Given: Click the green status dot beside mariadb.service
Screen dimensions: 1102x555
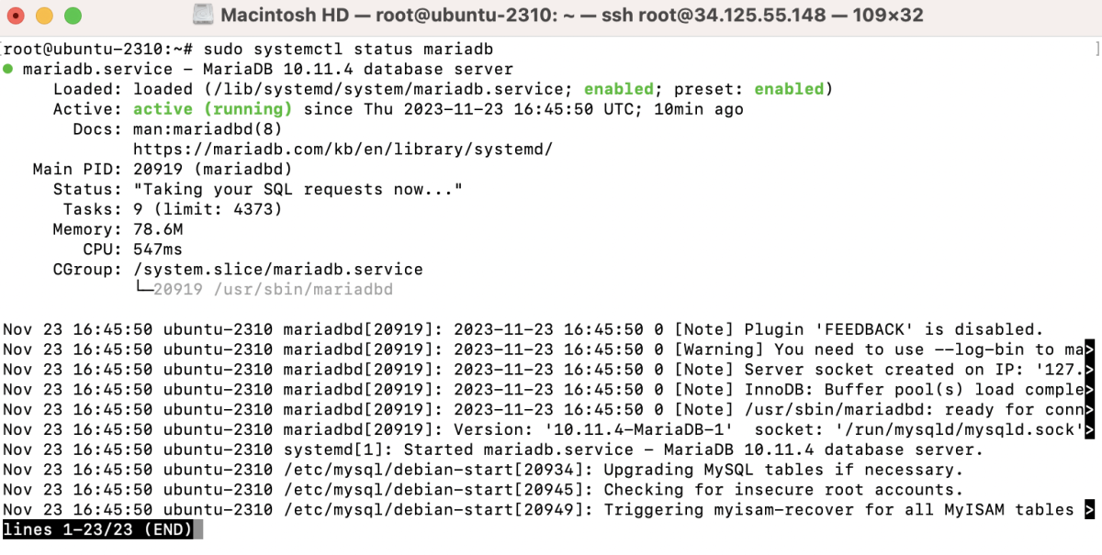Looking at the screenshot, I should [x=8, y=70].
